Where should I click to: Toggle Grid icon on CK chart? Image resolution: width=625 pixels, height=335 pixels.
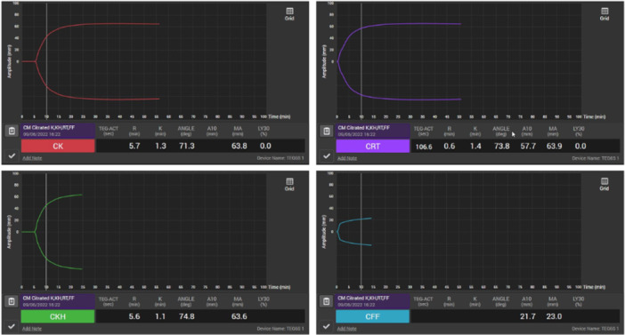pos(289,13)
